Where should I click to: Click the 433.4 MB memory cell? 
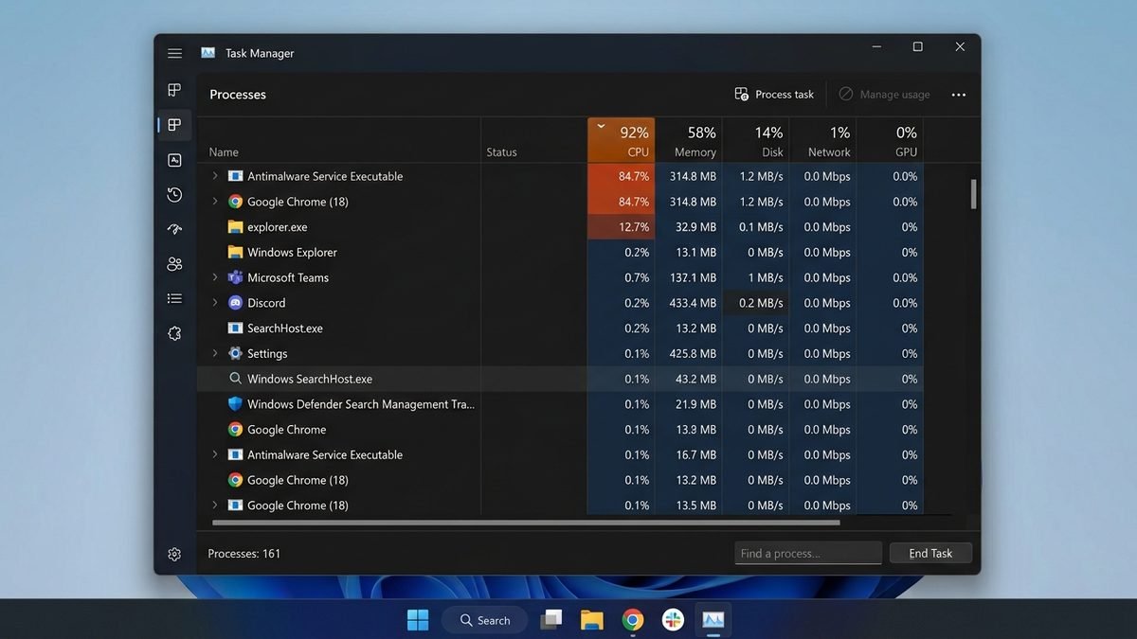pyautogui.click(x=689, y=303)
